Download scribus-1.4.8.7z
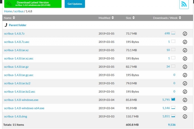 pos(14,34)
